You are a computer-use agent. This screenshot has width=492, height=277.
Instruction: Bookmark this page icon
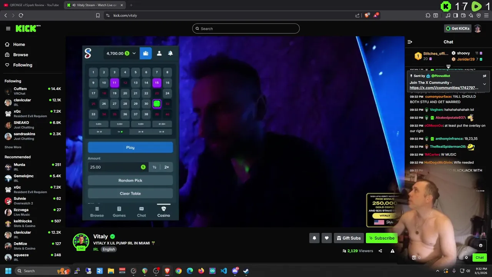coord(98,15)
